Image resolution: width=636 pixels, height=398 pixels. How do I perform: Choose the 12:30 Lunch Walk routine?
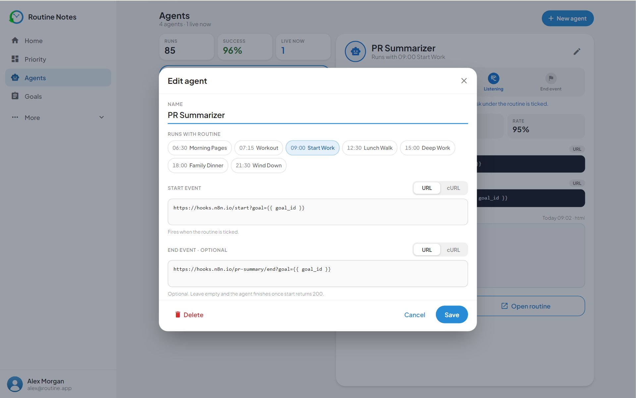tap(369, 148)
